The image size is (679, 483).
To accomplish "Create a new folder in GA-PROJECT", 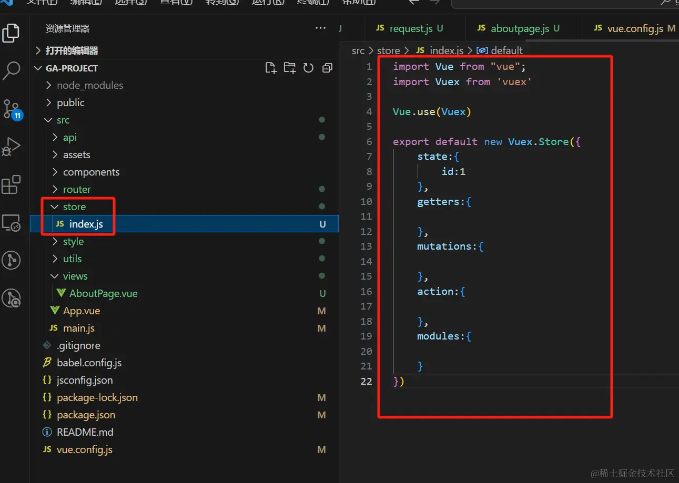I will click(289, 68).
